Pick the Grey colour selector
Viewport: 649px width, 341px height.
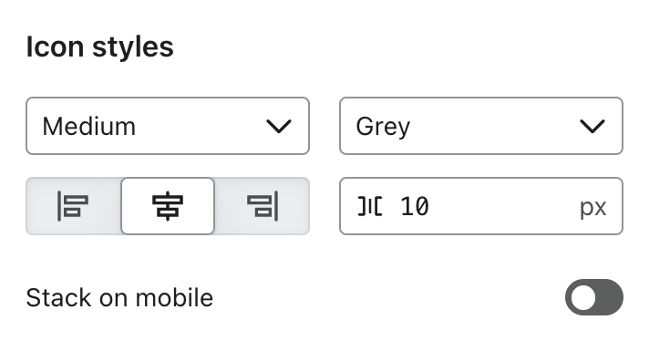pos(481,126)
